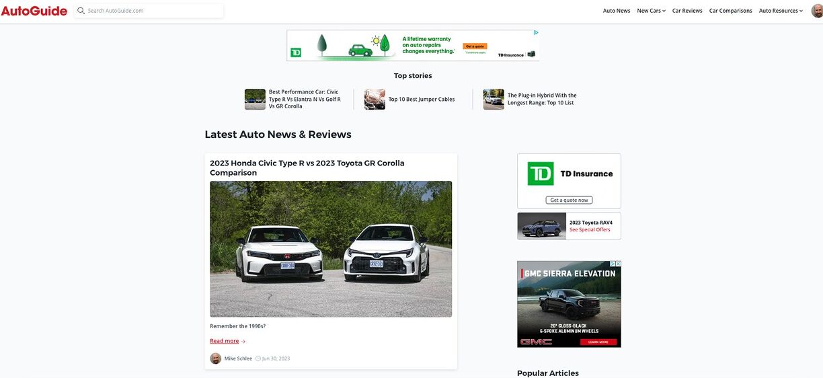Viewport: 823px width, 378px height.
Task: Click the Top stories heading text
Action: tap(413, 76)
